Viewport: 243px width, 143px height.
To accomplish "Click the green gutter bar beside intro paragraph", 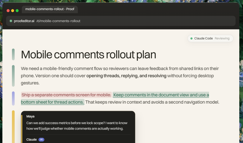I will (x=13, y=76).
